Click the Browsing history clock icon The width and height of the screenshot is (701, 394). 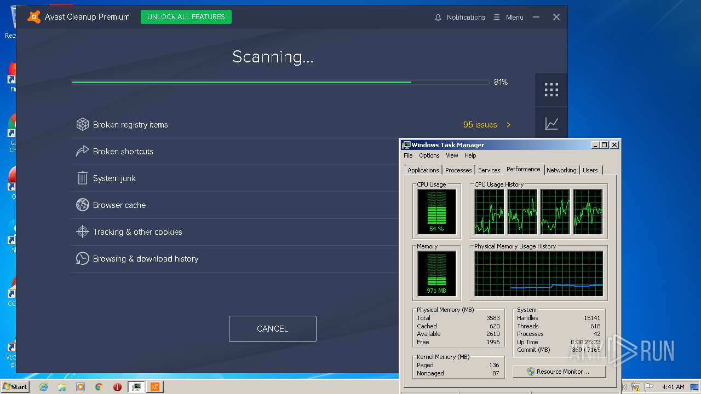pyautogui.click(x=83, y=259)
